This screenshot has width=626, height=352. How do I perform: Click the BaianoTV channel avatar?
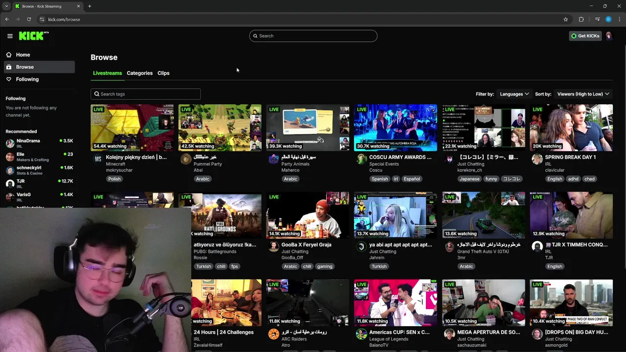361,334
